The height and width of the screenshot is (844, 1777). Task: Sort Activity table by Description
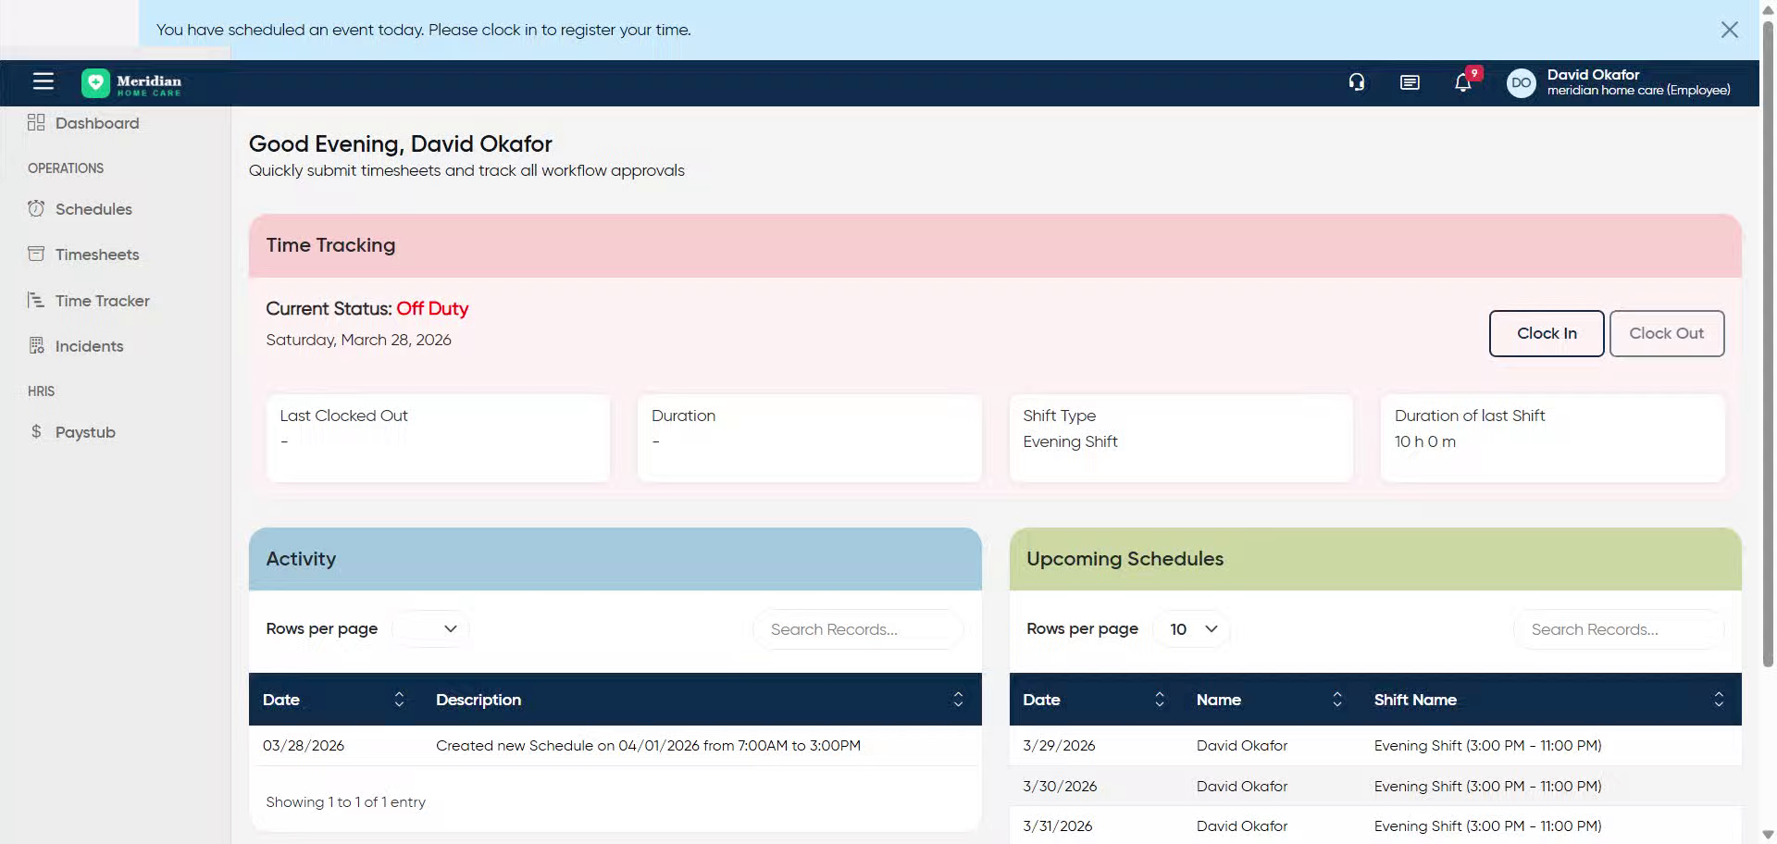click(x=958, y=700)
